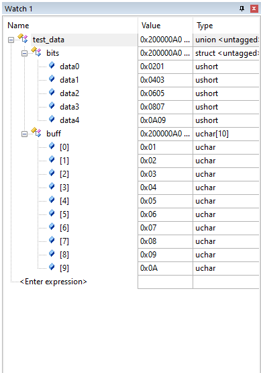This screenshot has width=261, height=373.
Task: Click the data2 member icon
Action: [x=52, y=92]
